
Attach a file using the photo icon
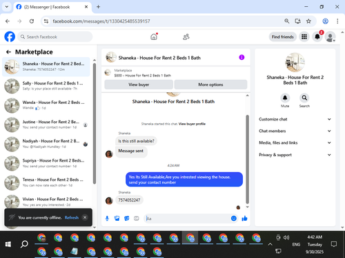(117, 218)
